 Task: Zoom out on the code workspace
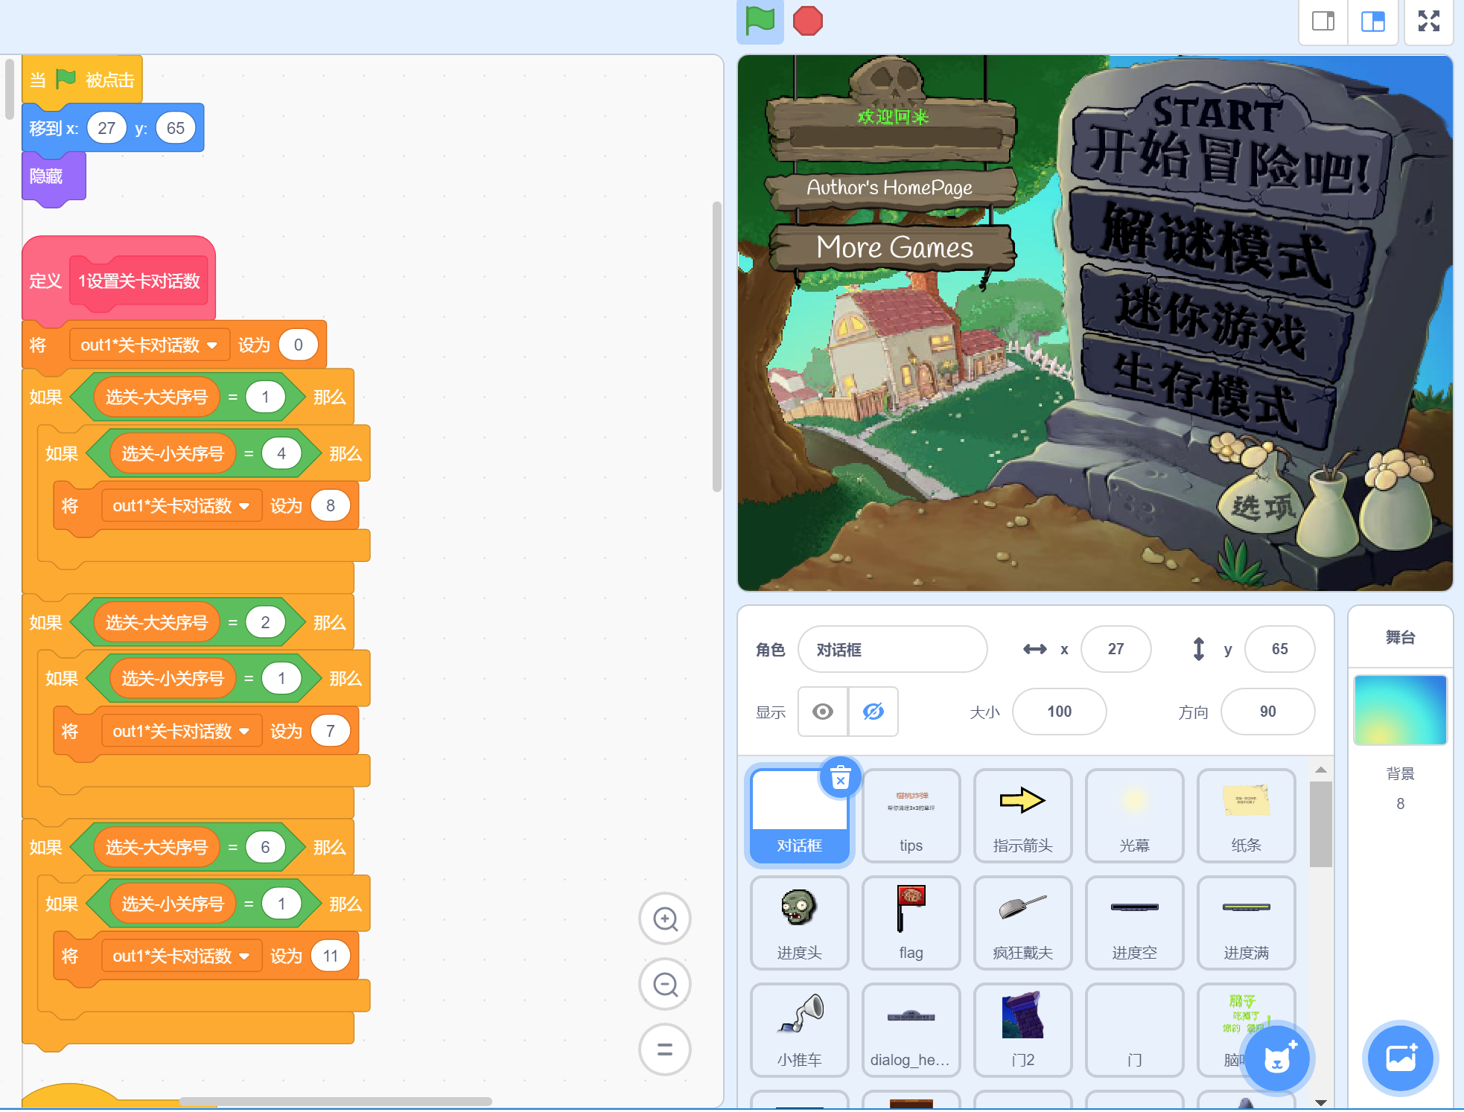pos(665,985)
